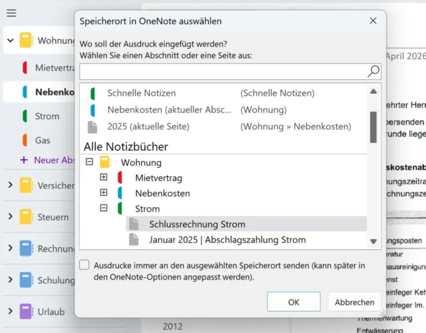Click Neuer Abschnitt link in sidebar
The width and height of the screenshot is (426, 333).
[55, 160]
